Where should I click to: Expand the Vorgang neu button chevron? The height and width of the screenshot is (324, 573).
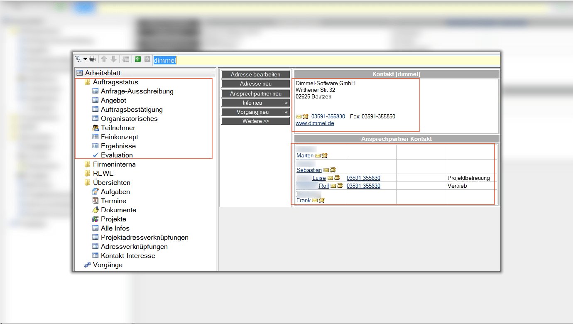(x=286, y=112)
